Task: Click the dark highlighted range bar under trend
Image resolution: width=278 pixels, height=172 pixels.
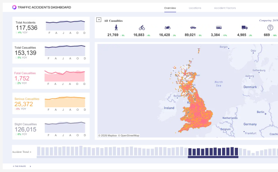Action: click(x=213, y=157)
